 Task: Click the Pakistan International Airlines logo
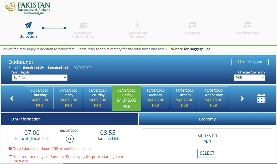pyautogui.click(x=27, y=8)
